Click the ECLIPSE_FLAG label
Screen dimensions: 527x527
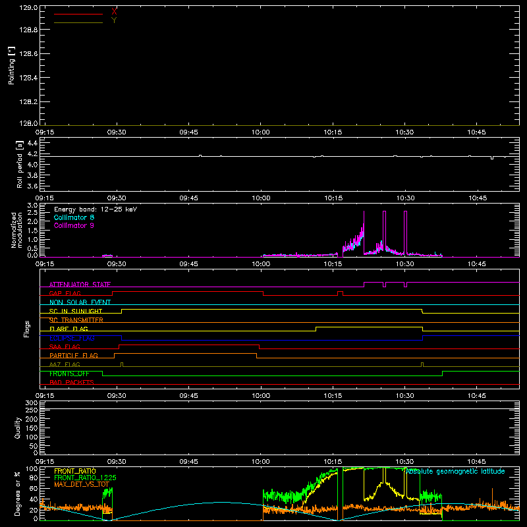pos(72,338)
